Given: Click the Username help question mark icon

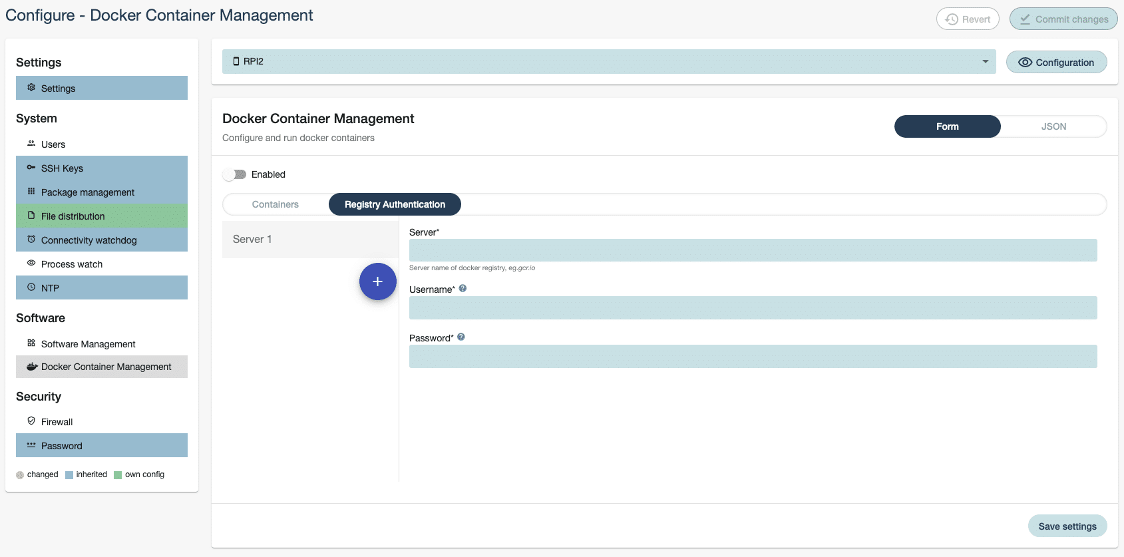Looking at the screenshot, I should [x=463, y=289].
